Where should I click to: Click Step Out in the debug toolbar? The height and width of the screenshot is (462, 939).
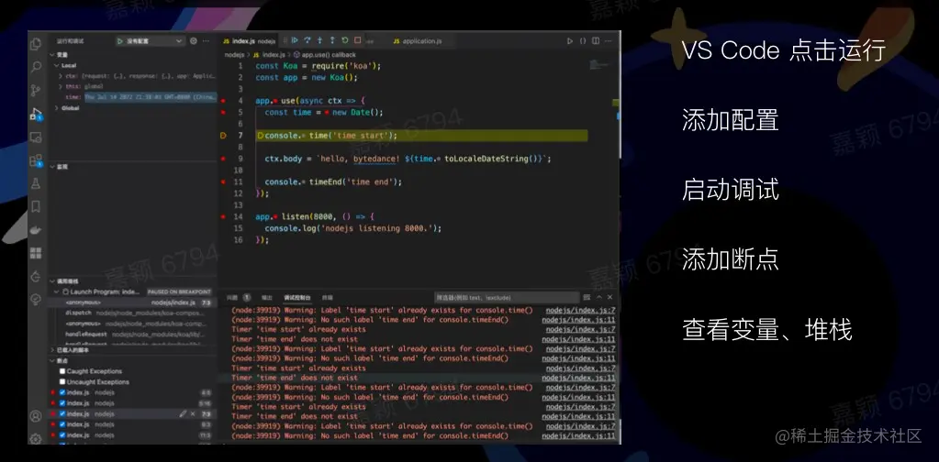point(332,40)
